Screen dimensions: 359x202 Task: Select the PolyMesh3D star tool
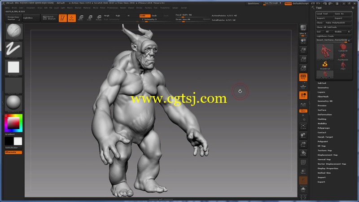click(343, 57)
